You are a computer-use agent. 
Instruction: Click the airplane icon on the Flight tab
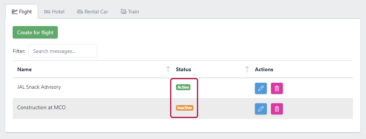15,12
